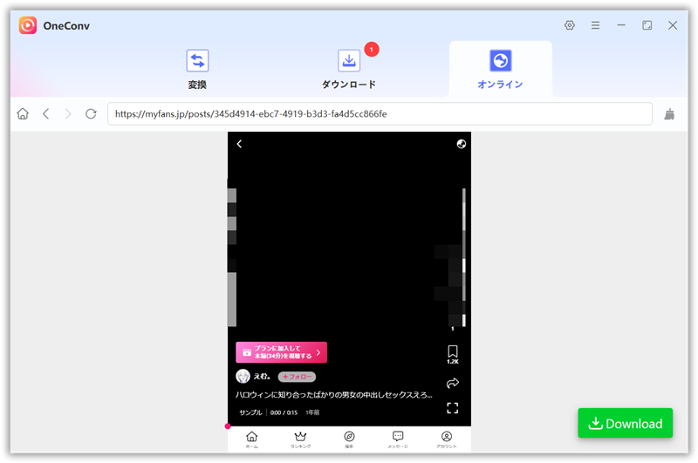698x463 pixels.
Task: Bookmark the post with the 1.2K icon
Action: (453, 354)
